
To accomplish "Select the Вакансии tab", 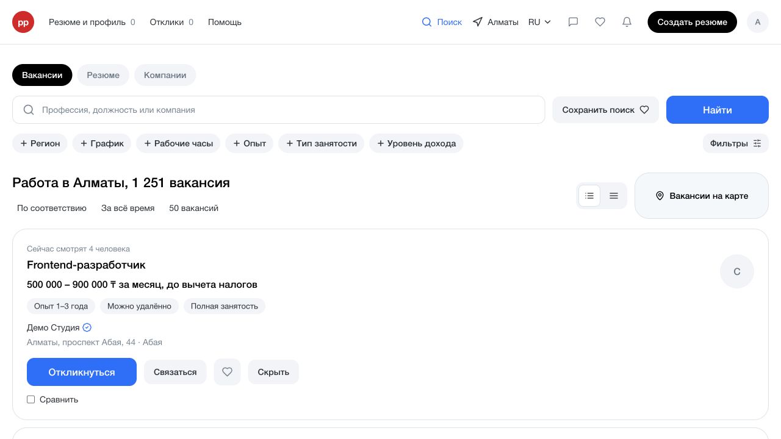I will click(42, 75).
